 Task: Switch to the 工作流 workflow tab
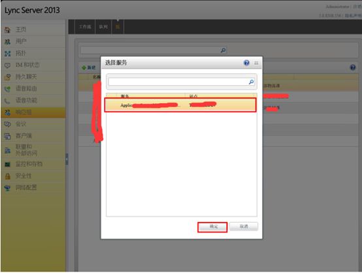85,27
